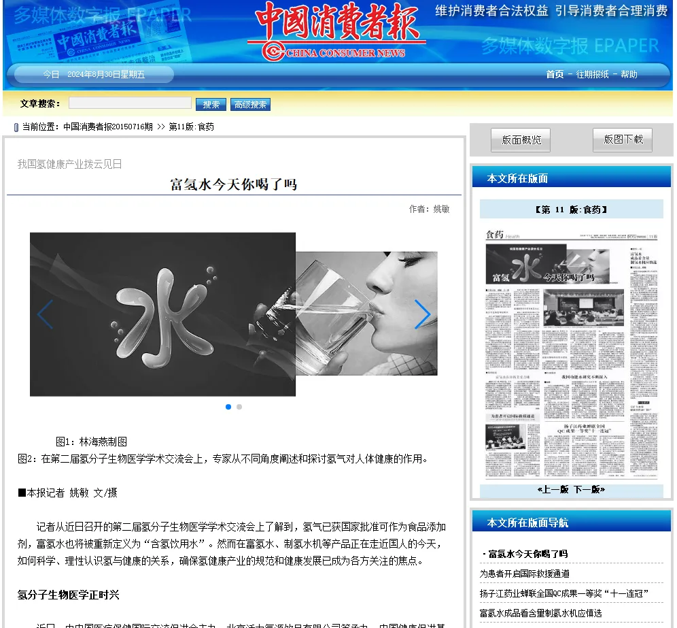Click the China Consumer News masthead logo
This screenshot has height=628, width=677.
coord(338,31)
